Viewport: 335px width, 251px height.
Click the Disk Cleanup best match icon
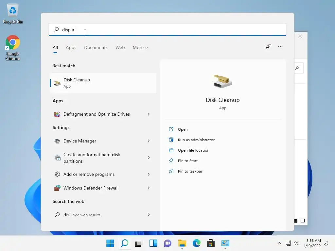click(57, 83)
